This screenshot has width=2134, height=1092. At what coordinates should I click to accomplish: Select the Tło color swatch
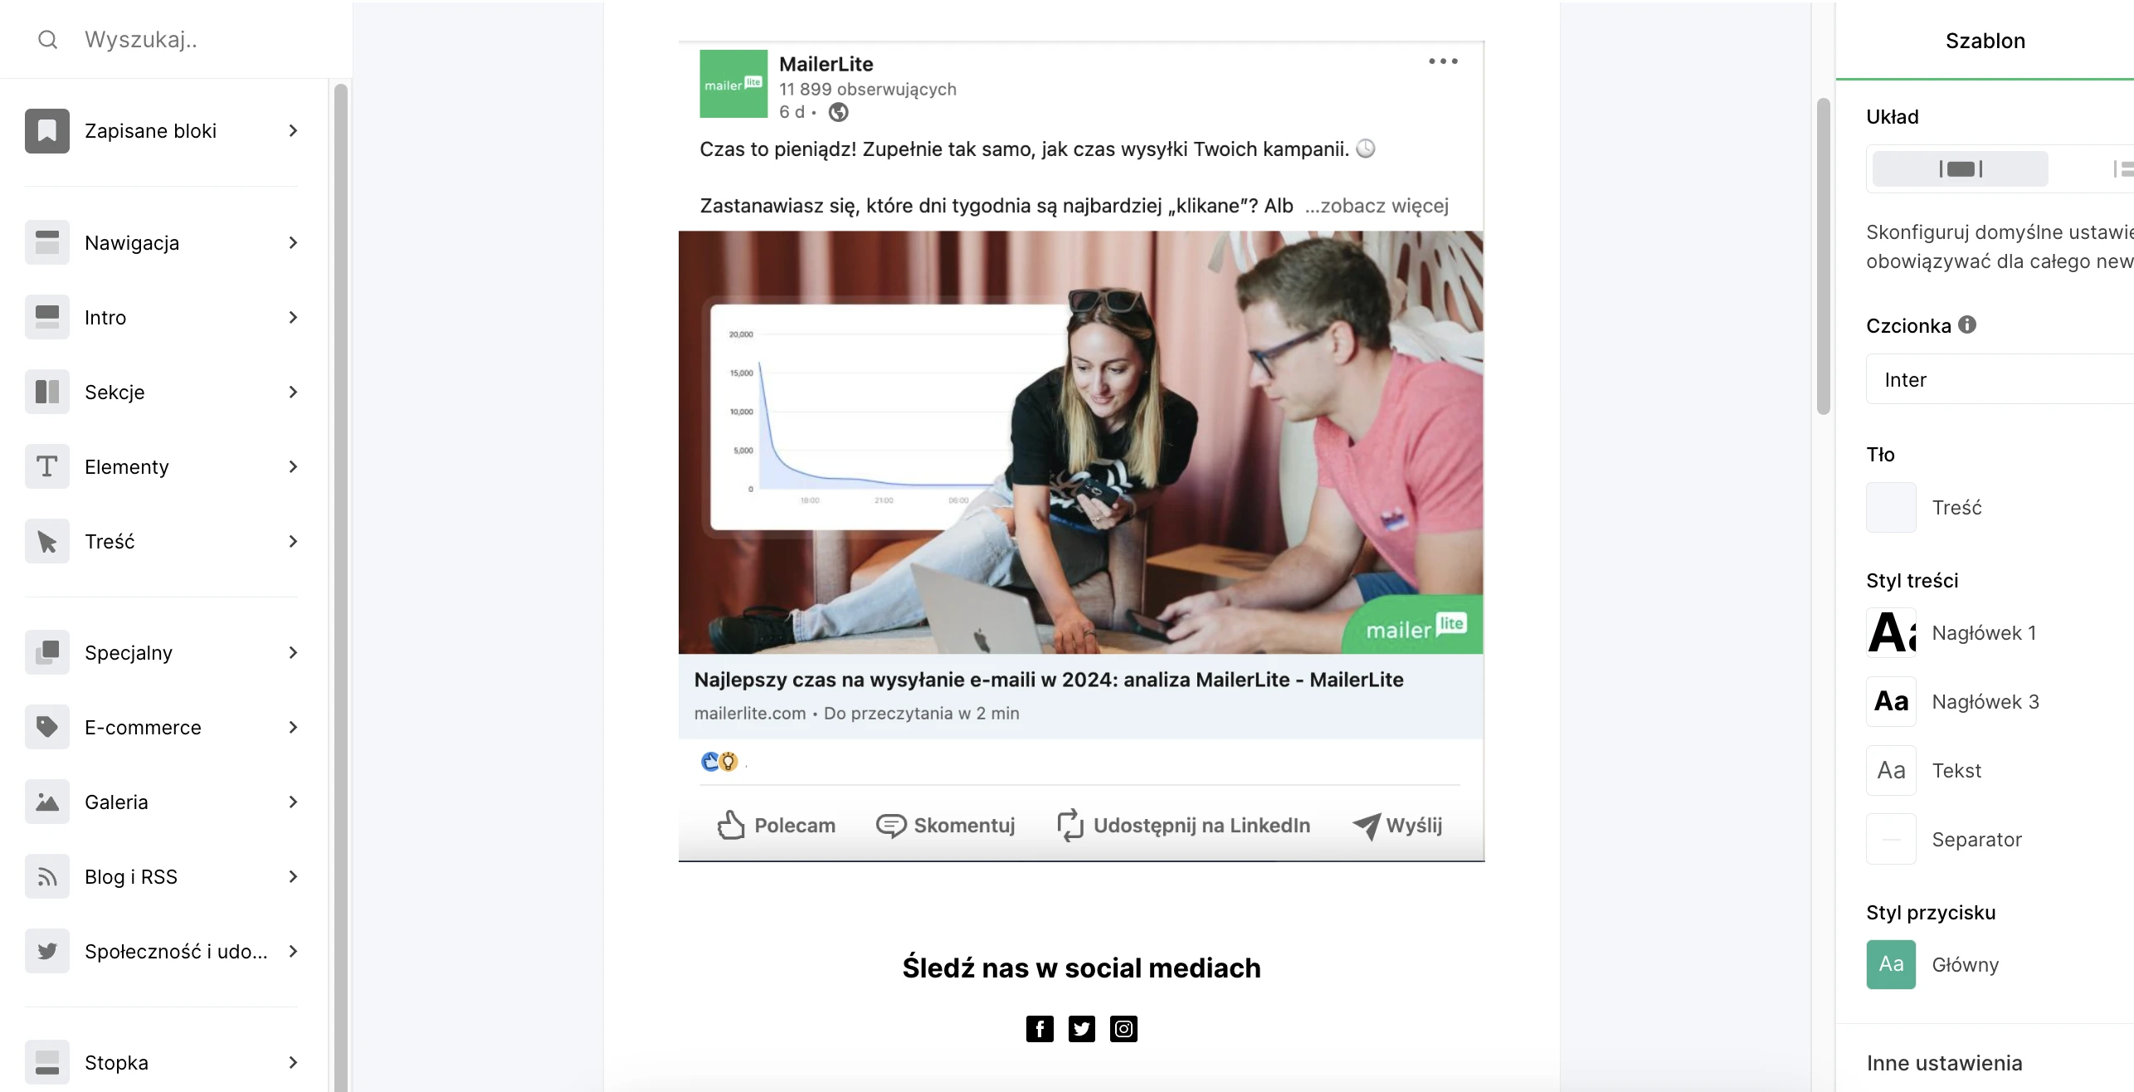pyautogui.click(x=1890, y=505)
